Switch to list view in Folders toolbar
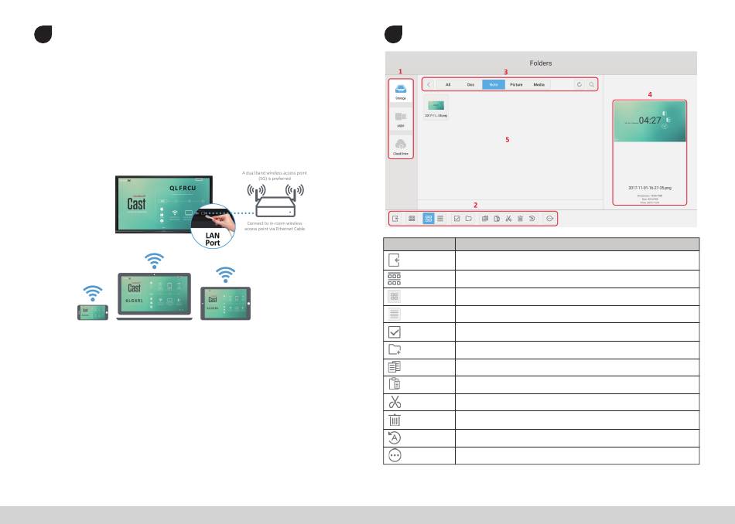The width and height of the screenshot is (735, 524). pyautogui.click(x=440, y=219)
